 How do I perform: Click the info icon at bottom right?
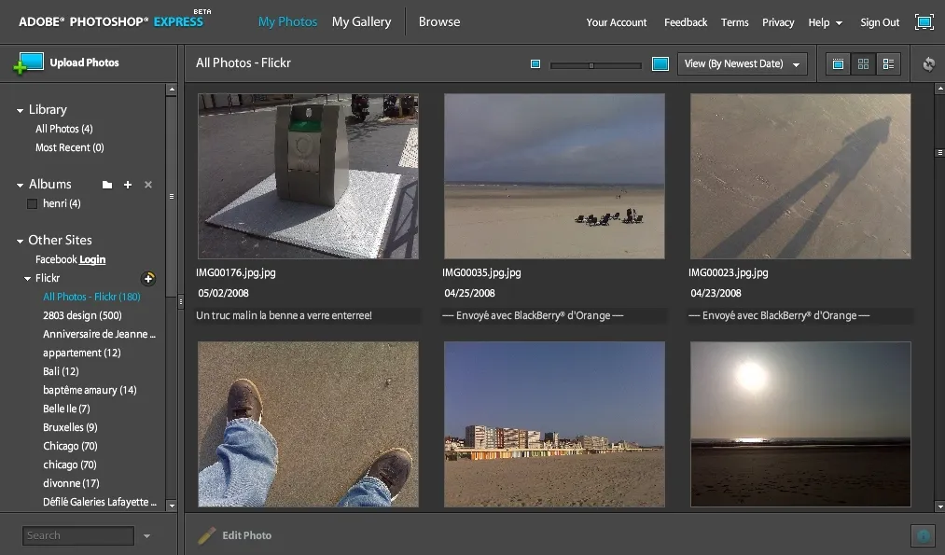pyautogui.click(x=923, y=535)
